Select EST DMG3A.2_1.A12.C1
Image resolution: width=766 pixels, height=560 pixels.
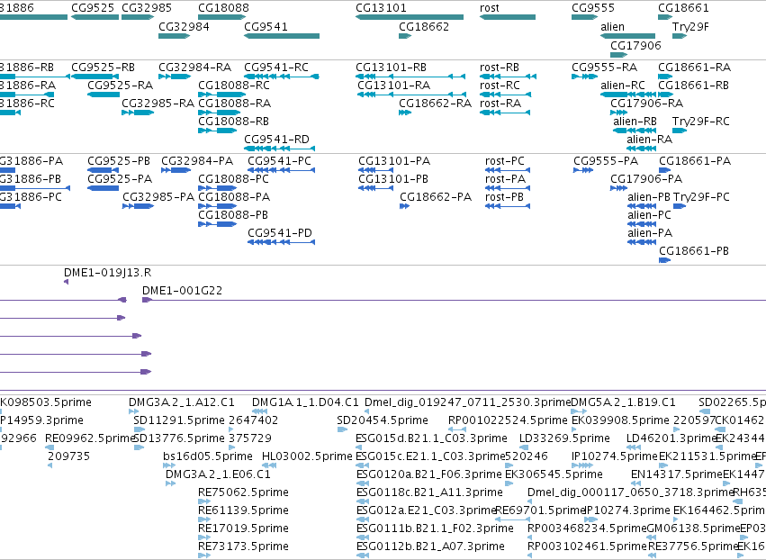(133, 411)
